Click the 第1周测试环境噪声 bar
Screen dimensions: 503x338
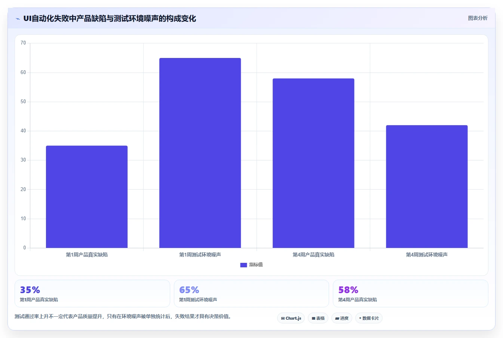pos(200,153)
